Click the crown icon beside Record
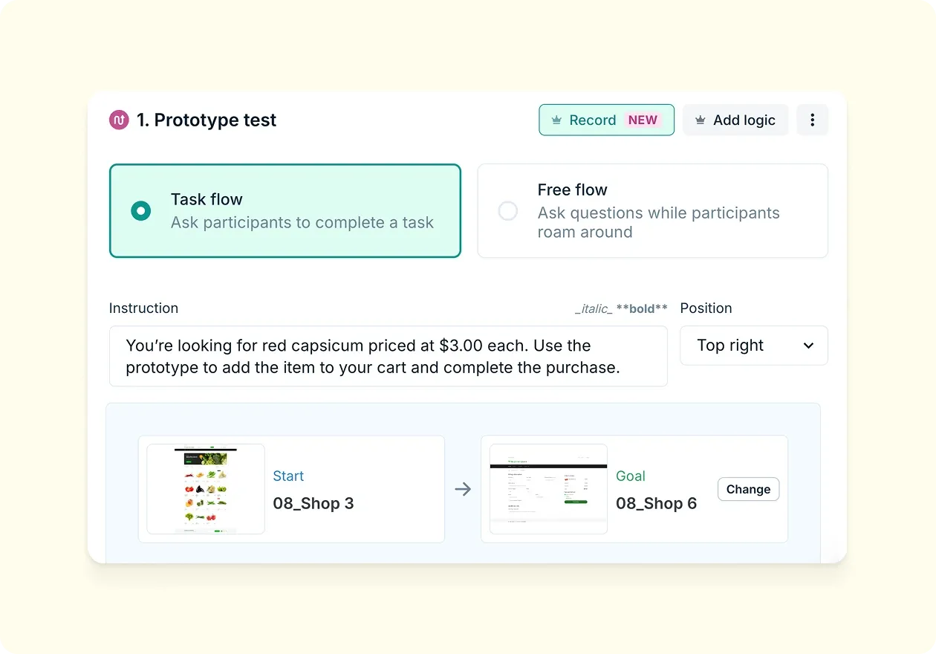This screenshot has width=936, height=654. pos(556,120)
